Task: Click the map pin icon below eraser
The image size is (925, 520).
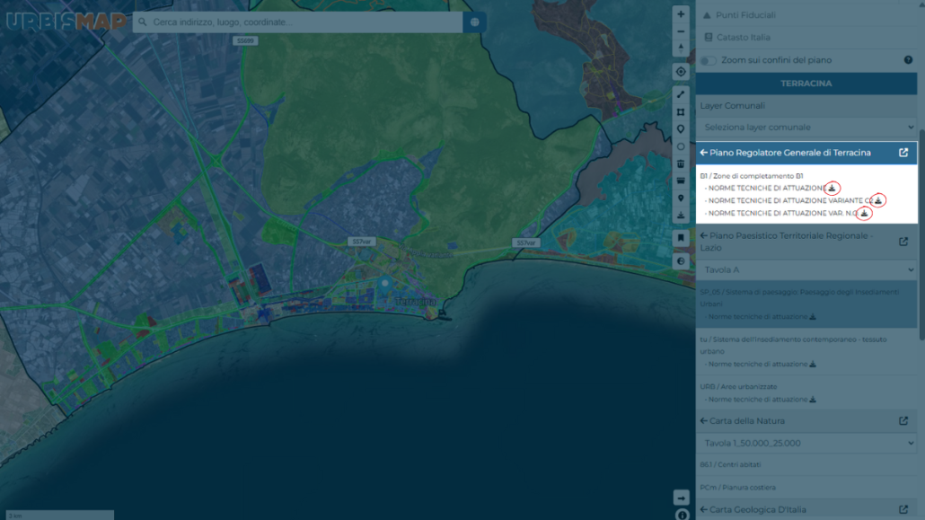Action: pos(681,198)
